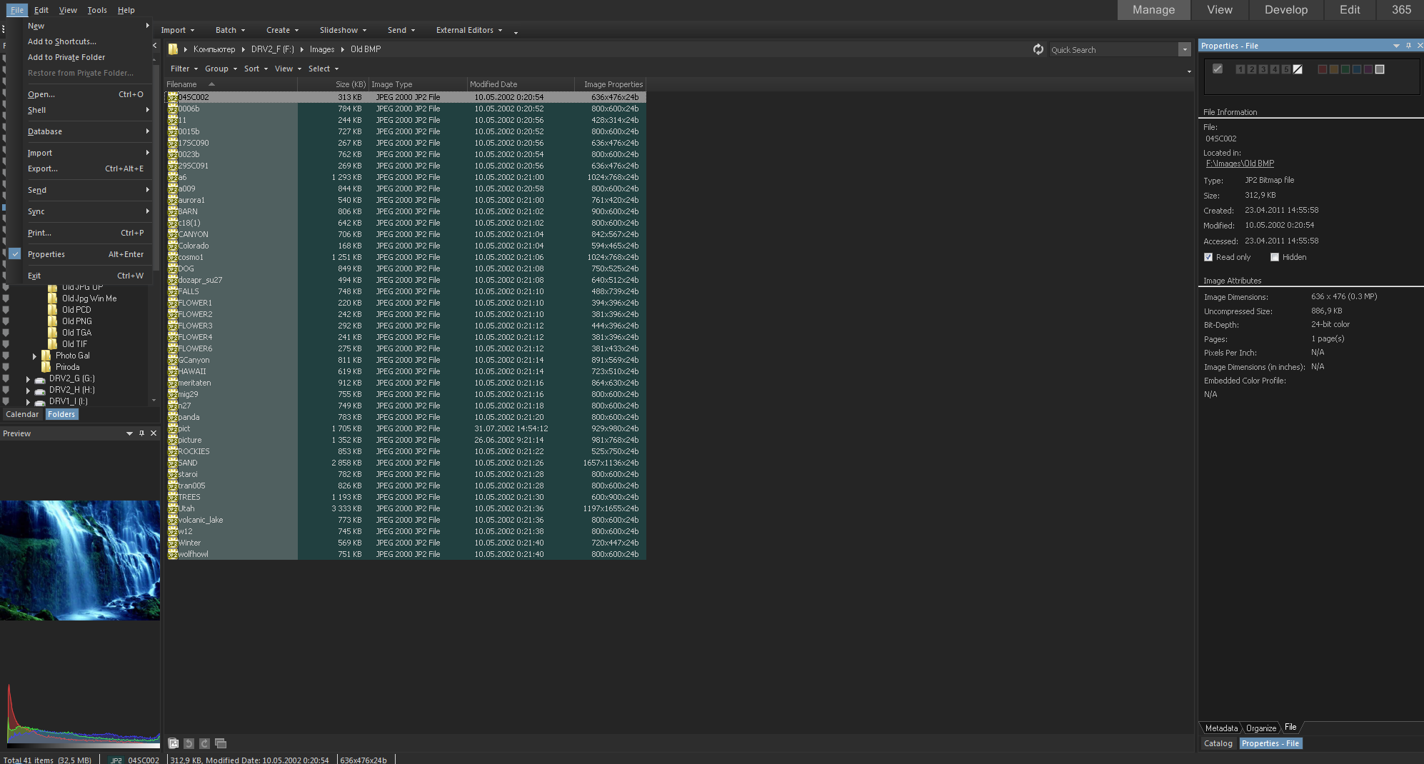Toggle the Read only checkbox
This screenshot has height=764, width=1424.
[1208, 257]
